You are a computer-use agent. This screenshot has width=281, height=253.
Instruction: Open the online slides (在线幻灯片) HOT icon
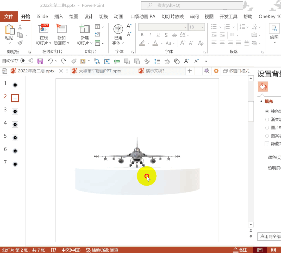[43, 29]
